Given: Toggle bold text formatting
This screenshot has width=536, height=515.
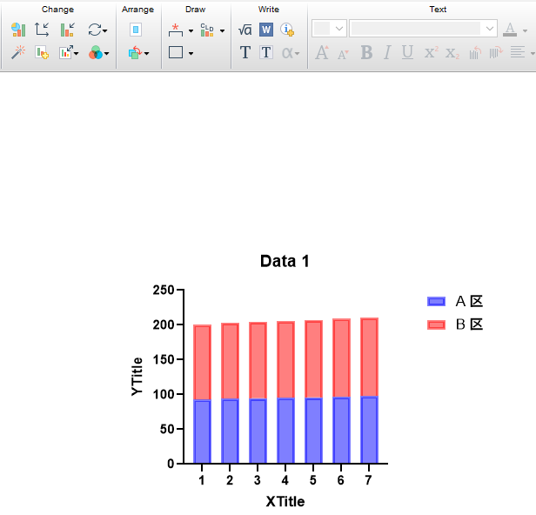Looking at the screenshot, I should pyautogui.click(x=366, y=53).
